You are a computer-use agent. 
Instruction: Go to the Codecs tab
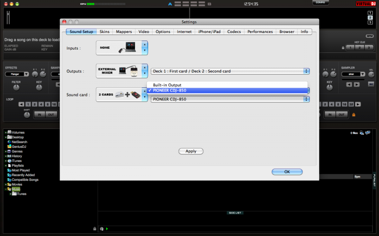[x=234, y=32]
